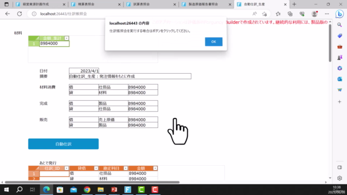The height and width of the screenshot is (195, 347).
Task: Open the sidebar shopping tag icon
Action: [x=340, y=36]
